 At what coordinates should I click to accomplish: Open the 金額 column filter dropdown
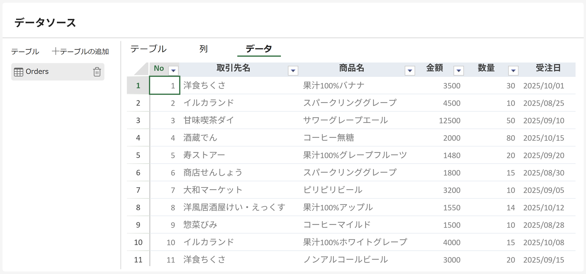pos(459,70)
